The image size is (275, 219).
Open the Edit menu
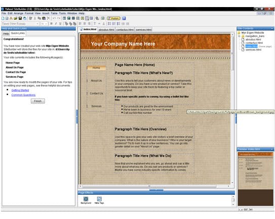tap(10, 13)
